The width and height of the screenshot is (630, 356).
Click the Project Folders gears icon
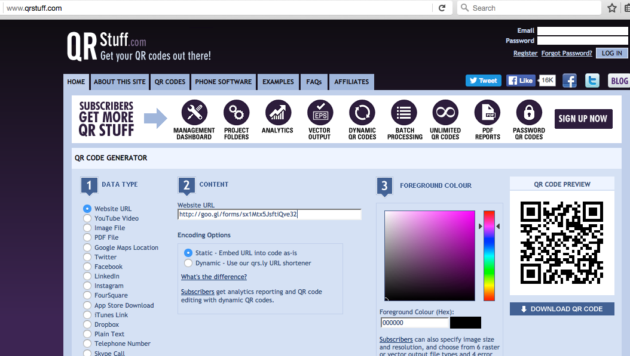(236, 113)
